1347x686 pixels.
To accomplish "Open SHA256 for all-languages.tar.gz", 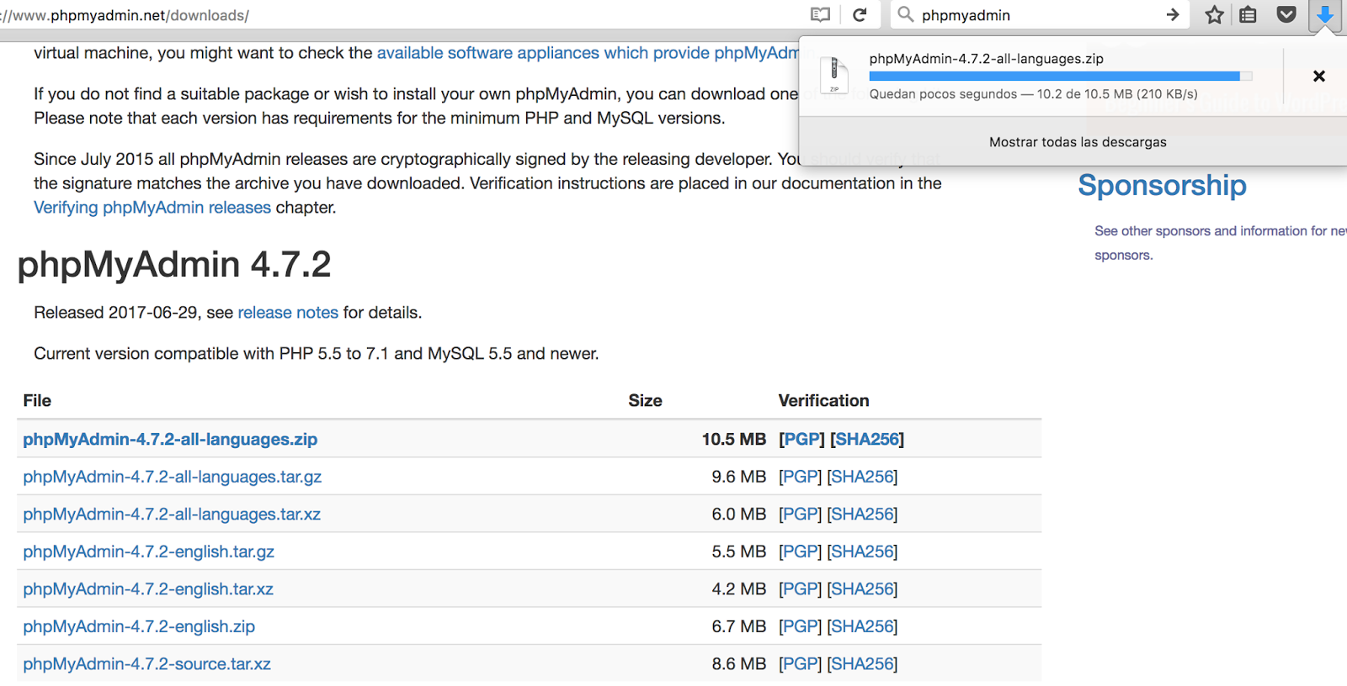I will [x=863, y=477].
